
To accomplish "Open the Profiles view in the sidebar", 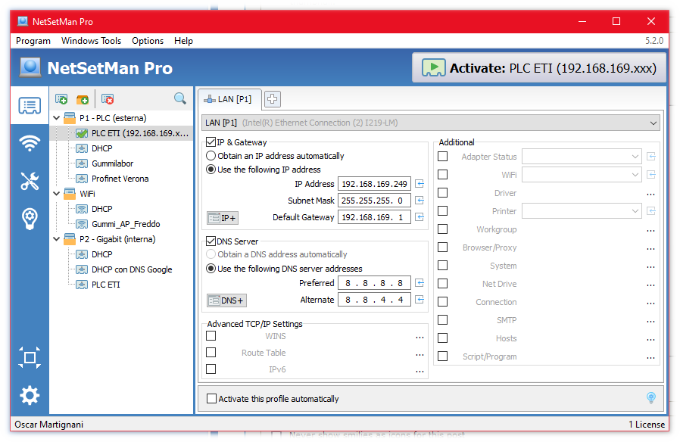I will coord(30,106).
